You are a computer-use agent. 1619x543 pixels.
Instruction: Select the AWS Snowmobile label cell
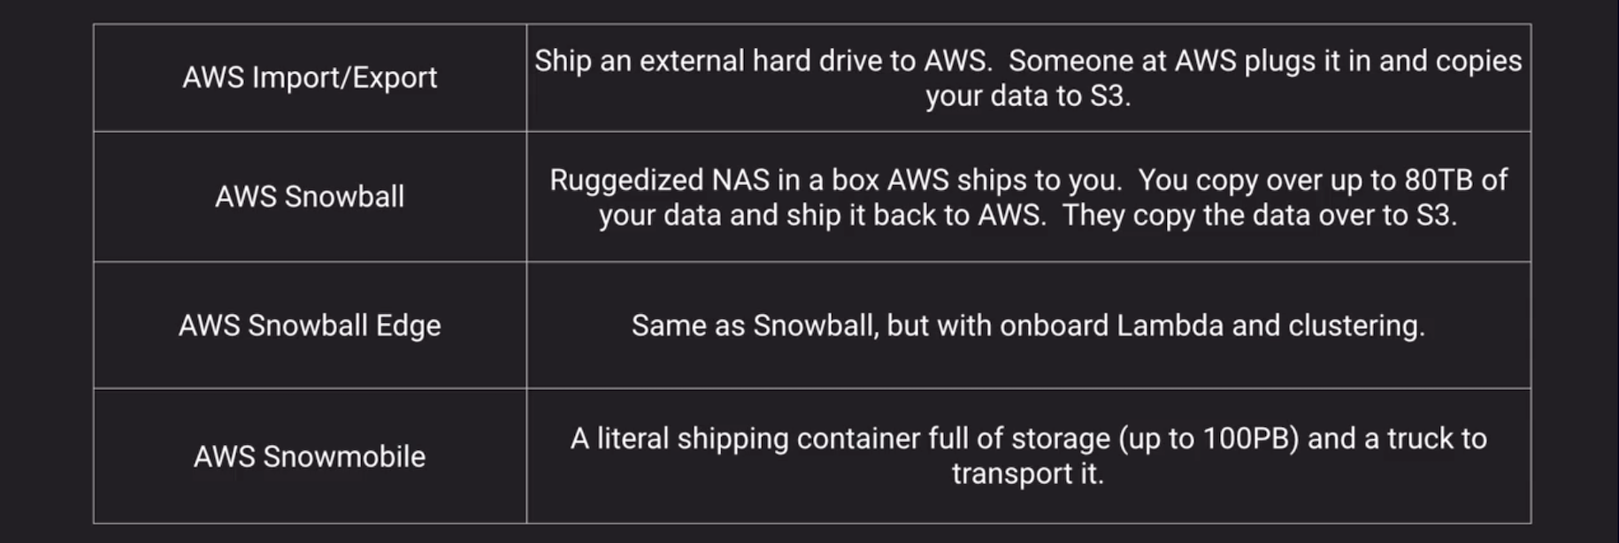(310, 456)
